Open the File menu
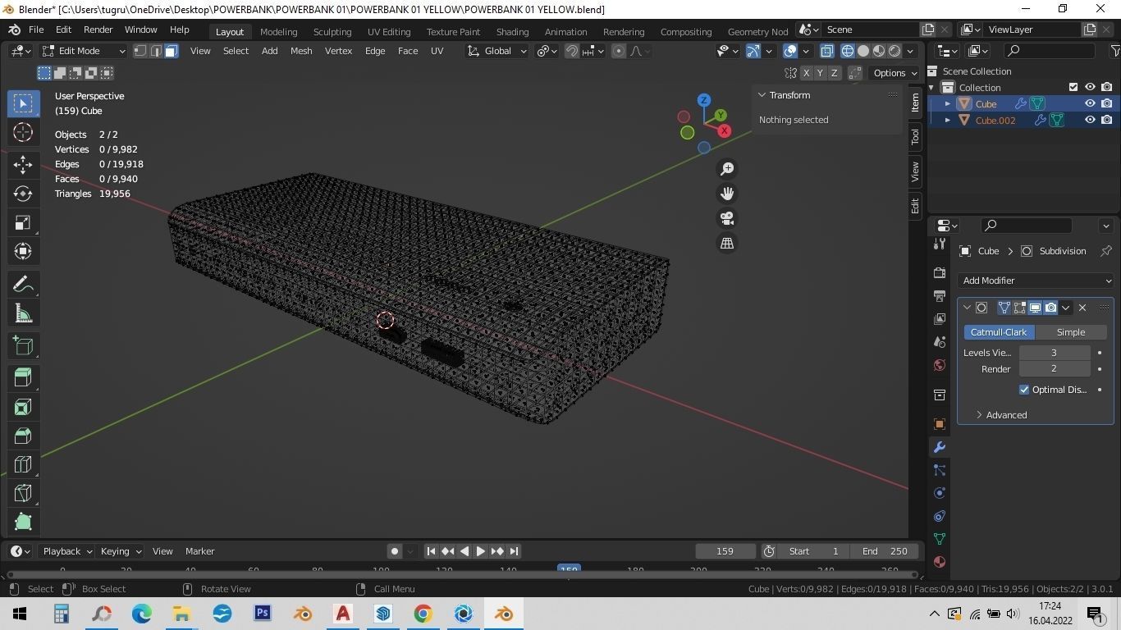 coord(36,30)
